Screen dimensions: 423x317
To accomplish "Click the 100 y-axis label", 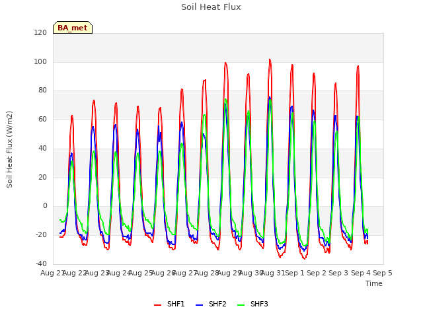I will coord(40,61).
